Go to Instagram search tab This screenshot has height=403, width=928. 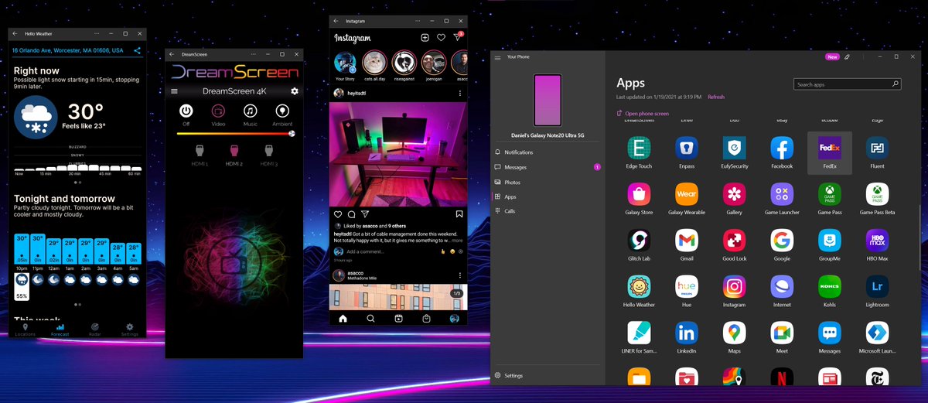click(371, 318)
